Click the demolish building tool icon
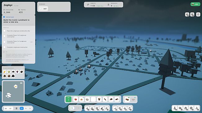The width and height of the screenshot is (202, 113). 130,109
